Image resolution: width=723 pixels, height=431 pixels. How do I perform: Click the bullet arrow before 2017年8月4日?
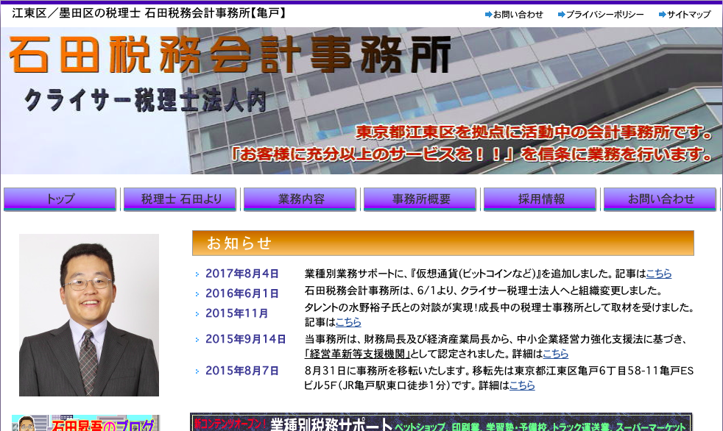point(197,273)
